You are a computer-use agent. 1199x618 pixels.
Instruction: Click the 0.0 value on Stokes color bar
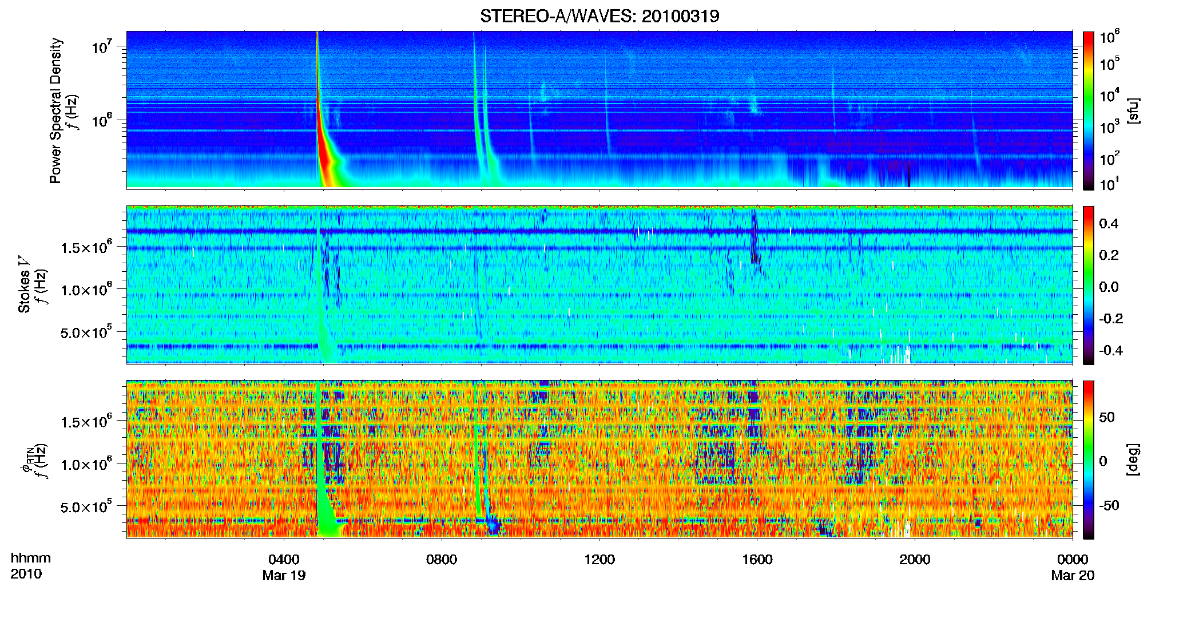click(x=1109, y=287)
